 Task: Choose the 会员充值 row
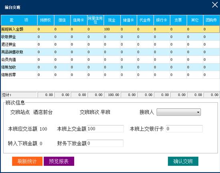click(x=110, y=60)
